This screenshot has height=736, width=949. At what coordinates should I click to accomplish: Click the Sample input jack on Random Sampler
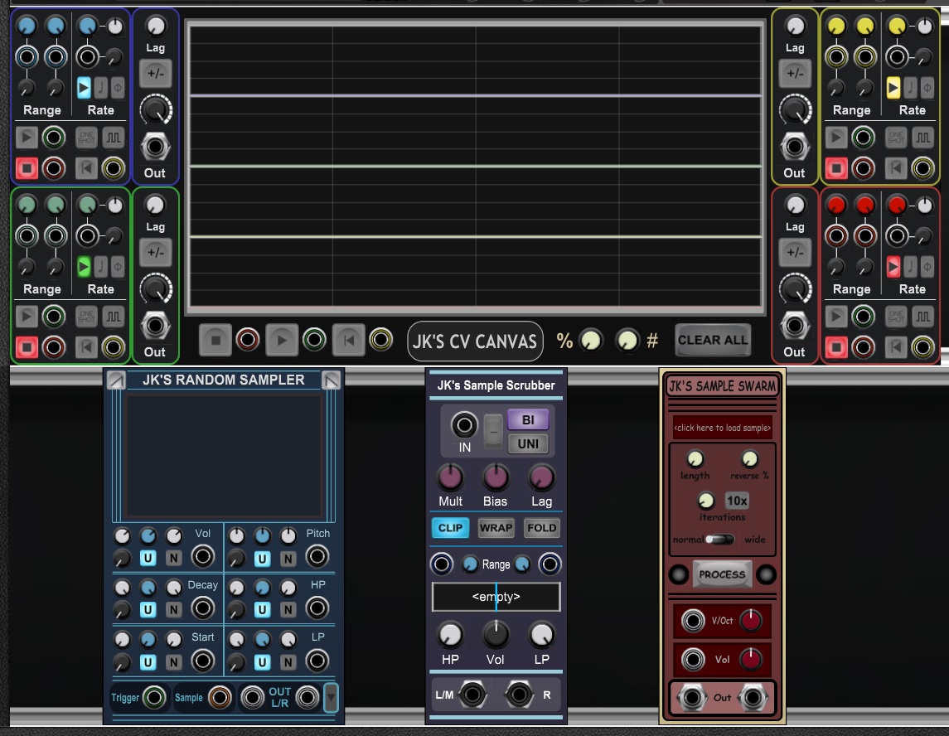pos(220,697)
